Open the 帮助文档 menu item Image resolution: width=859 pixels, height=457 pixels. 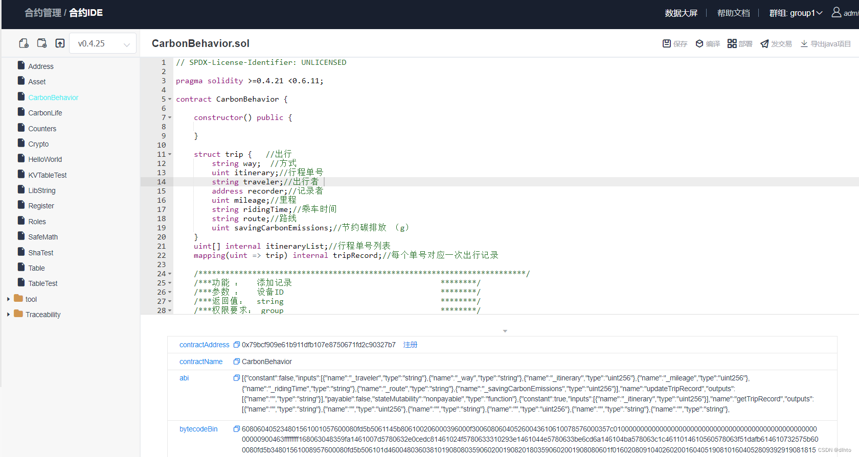tap(733, 13)
